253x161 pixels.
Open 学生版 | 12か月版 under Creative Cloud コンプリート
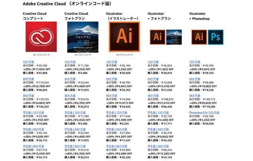coord(33,113)
